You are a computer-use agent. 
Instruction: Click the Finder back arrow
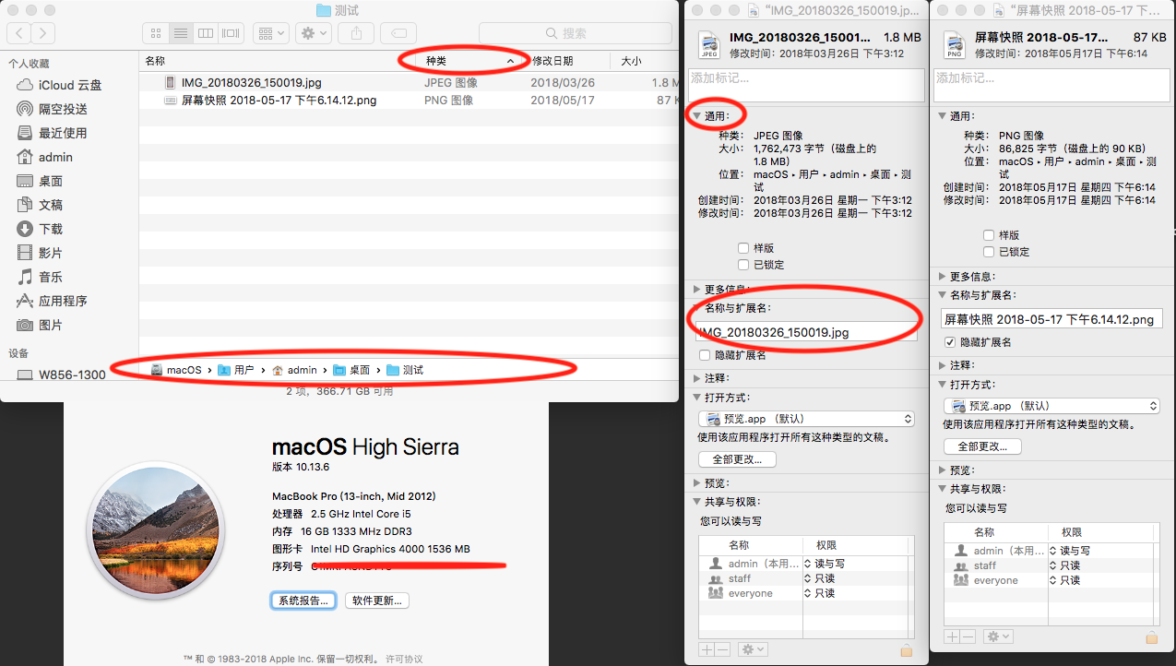click(x=19, y=33)
